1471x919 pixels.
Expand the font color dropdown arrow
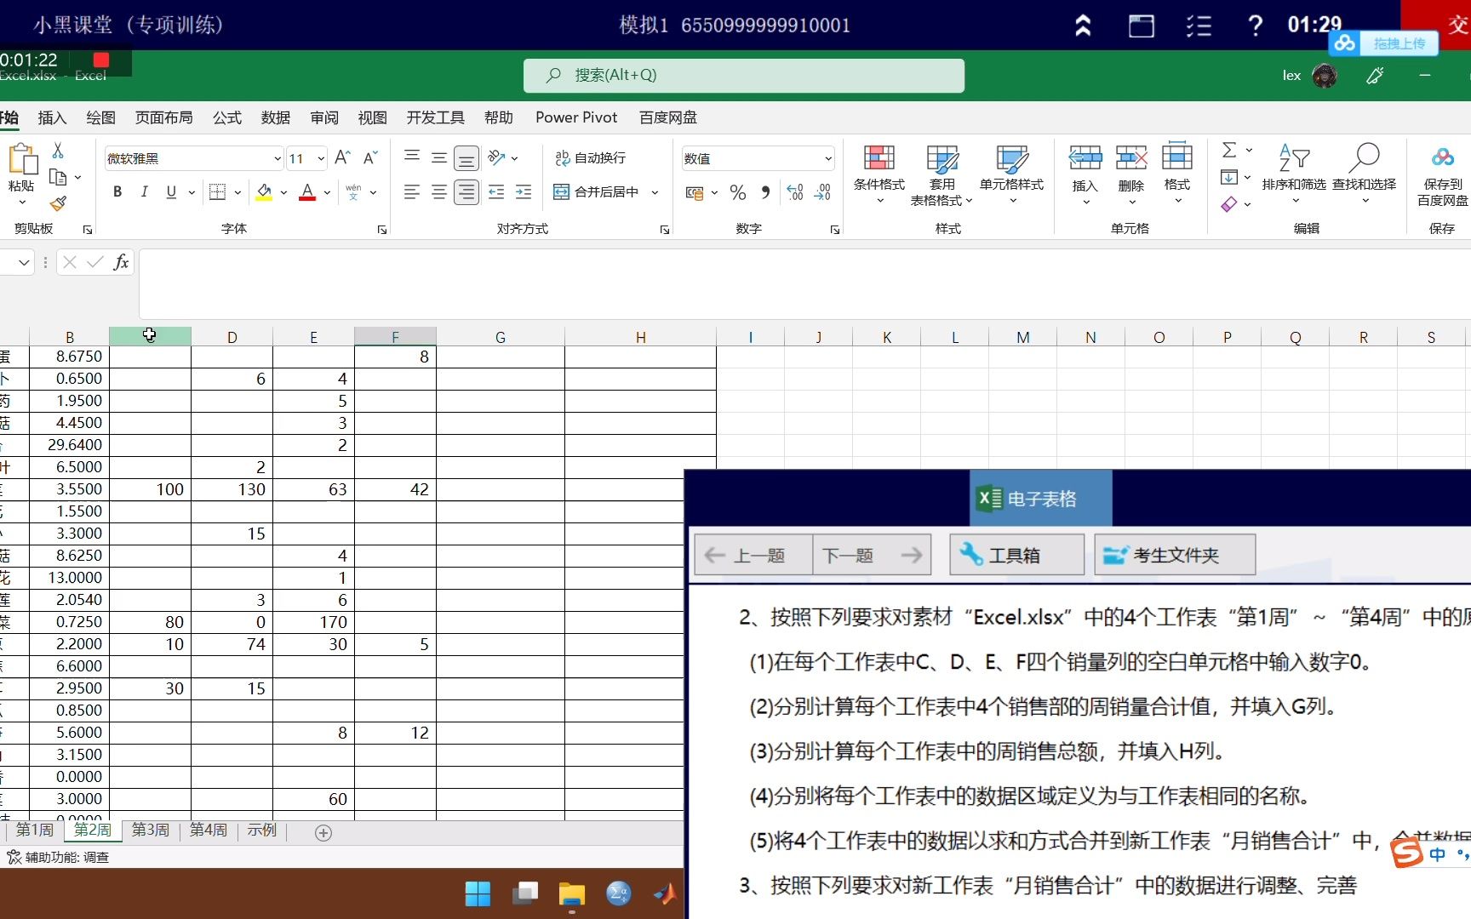coord(326,192)
